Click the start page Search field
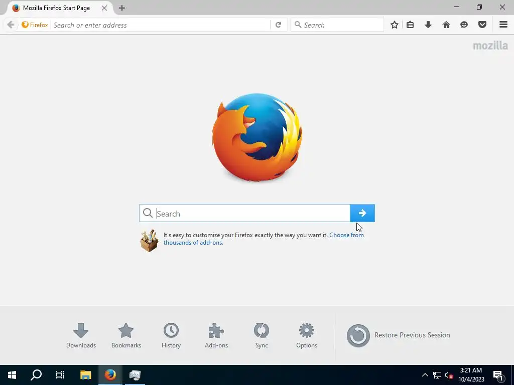Image resolution: width=514 pixels, height=385 pixels. 244,214
